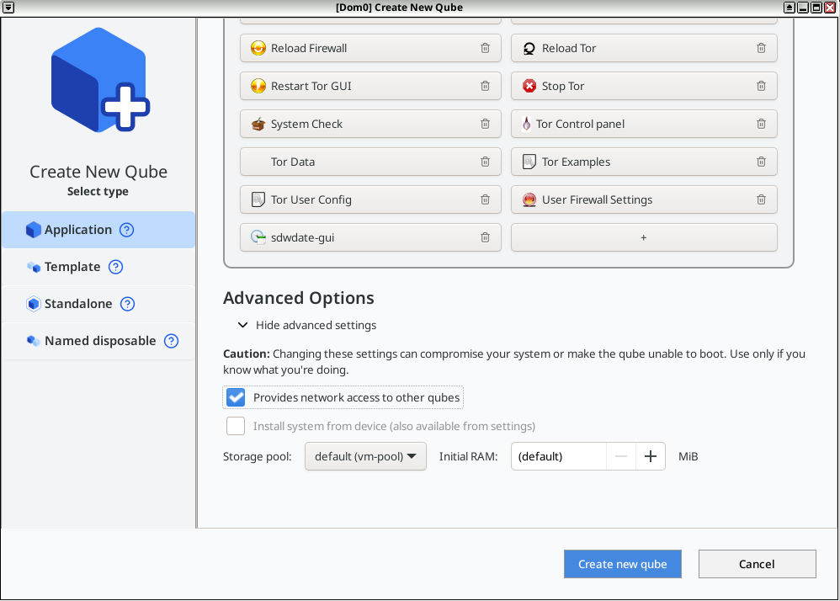The width and height of the screenshot is (840, 601).
Task: Increase Initial RAM with plus button
Action: (650, 456)
